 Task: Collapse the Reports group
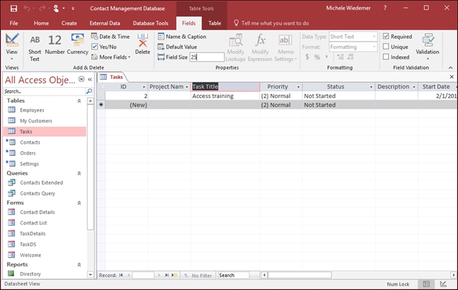click(79, 264)
